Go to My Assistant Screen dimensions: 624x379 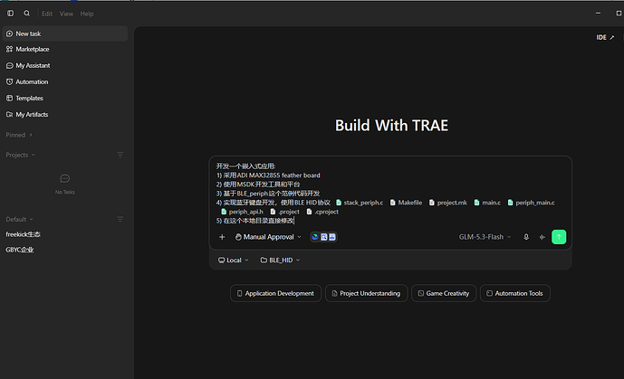[x=65, y=65]
